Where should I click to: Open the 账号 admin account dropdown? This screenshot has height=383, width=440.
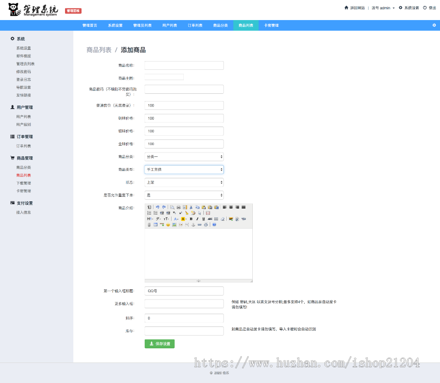(383, 8)
